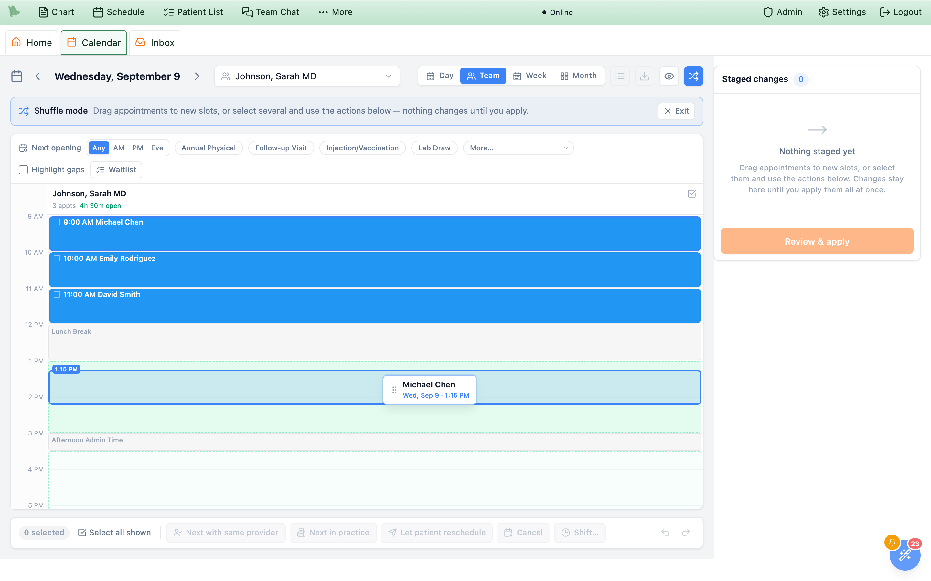The width and height of the screenshot is (931, 581).
Task: Open the Schedule menu item
Action: click(x=119, y=12)
